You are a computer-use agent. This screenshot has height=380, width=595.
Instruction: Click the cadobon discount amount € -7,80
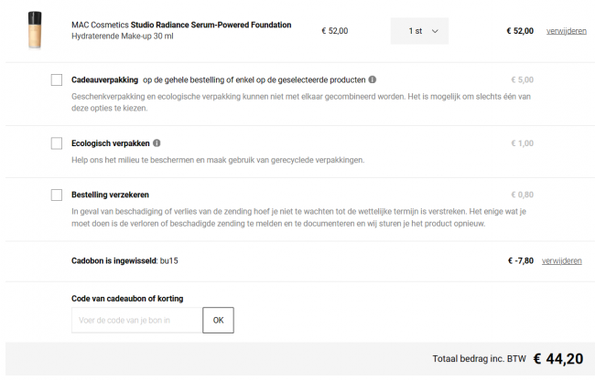point(520,260)
